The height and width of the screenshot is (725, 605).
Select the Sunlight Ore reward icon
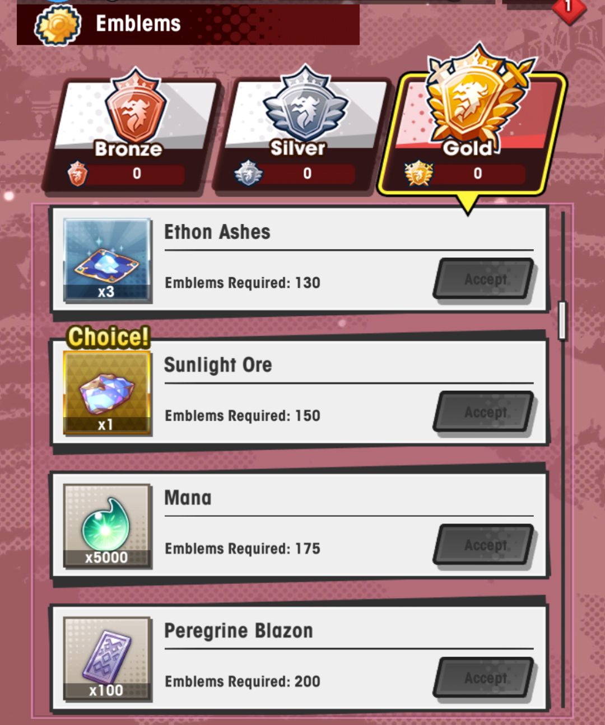pyautogui.click(x=106, y=393)
